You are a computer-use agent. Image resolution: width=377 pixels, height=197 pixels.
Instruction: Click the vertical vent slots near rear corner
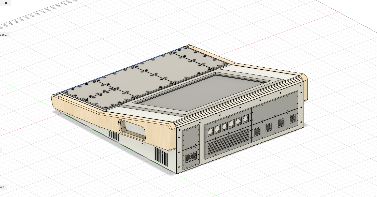[x=161, y=157]
